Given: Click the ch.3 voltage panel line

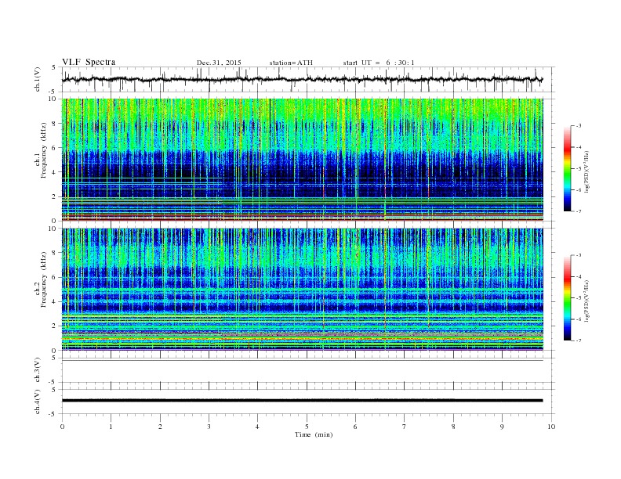Looking at the screenshot, I should [302, 361].
